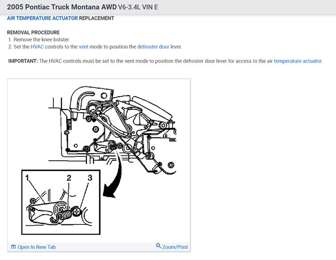Select the Zoom/Print text link

175,247
